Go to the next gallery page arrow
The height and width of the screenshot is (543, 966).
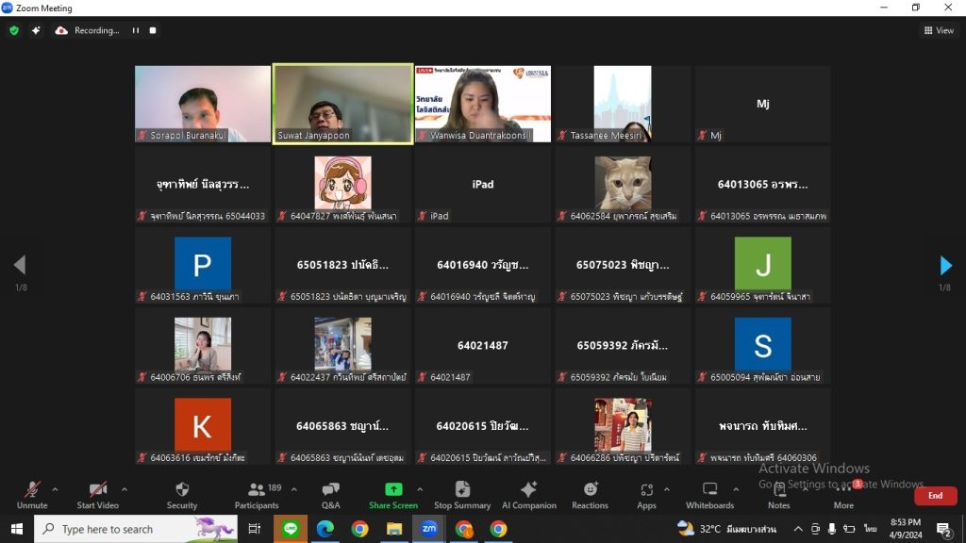pyautogui.click(x=945, y=265)
